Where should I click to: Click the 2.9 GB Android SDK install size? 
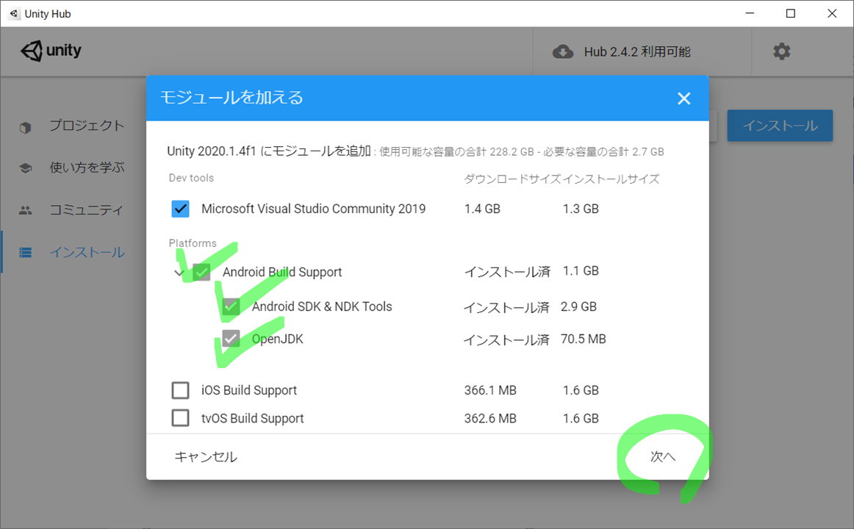coord(579,306)
